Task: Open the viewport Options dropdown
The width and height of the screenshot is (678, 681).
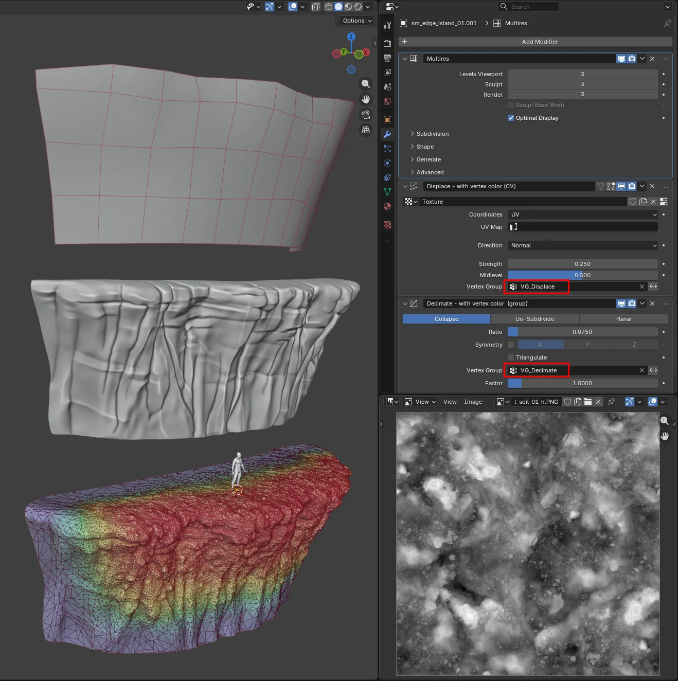Action: coord(357,21)
